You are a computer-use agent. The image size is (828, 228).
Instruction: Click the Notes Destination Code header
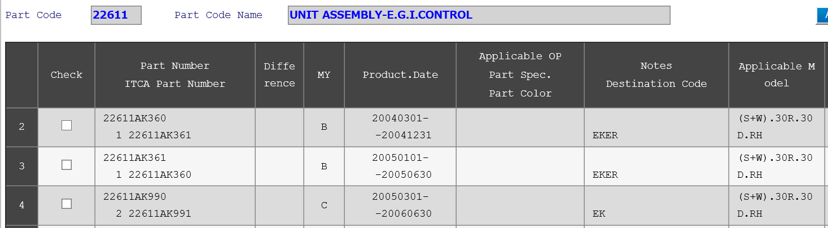(656, 75)
